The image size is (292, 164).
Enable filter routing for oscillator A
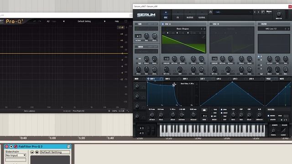tap(259, 56)
